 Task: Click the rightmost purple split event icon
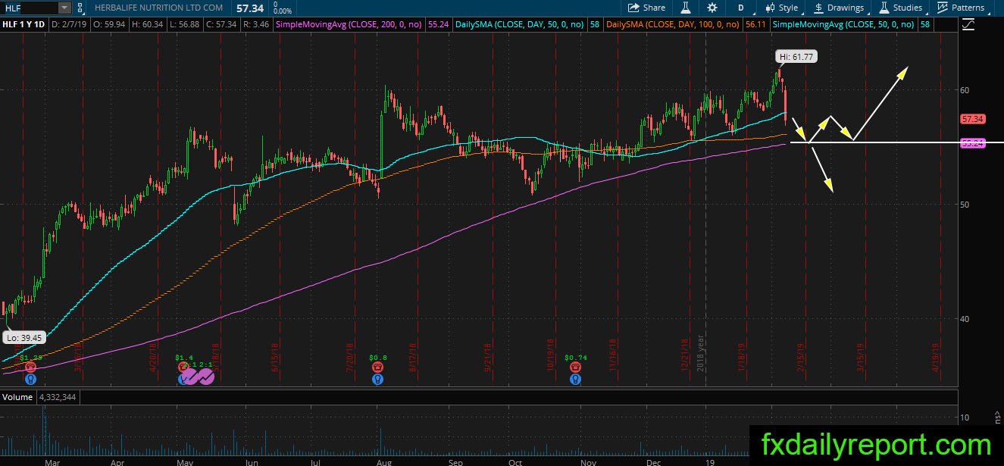tap(207, 377)
